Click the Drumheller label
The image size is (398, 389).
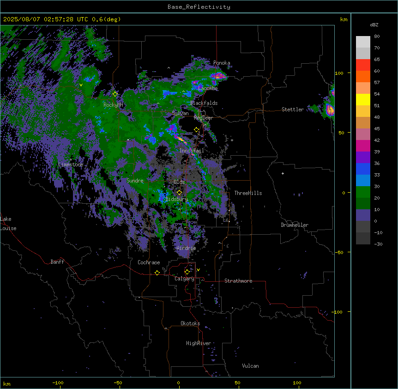pos(295,225)
